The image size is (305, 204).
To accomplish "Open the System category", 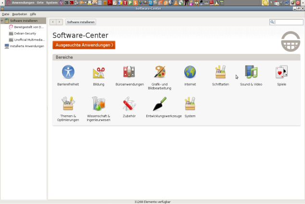I will click(x=190, y=107).
